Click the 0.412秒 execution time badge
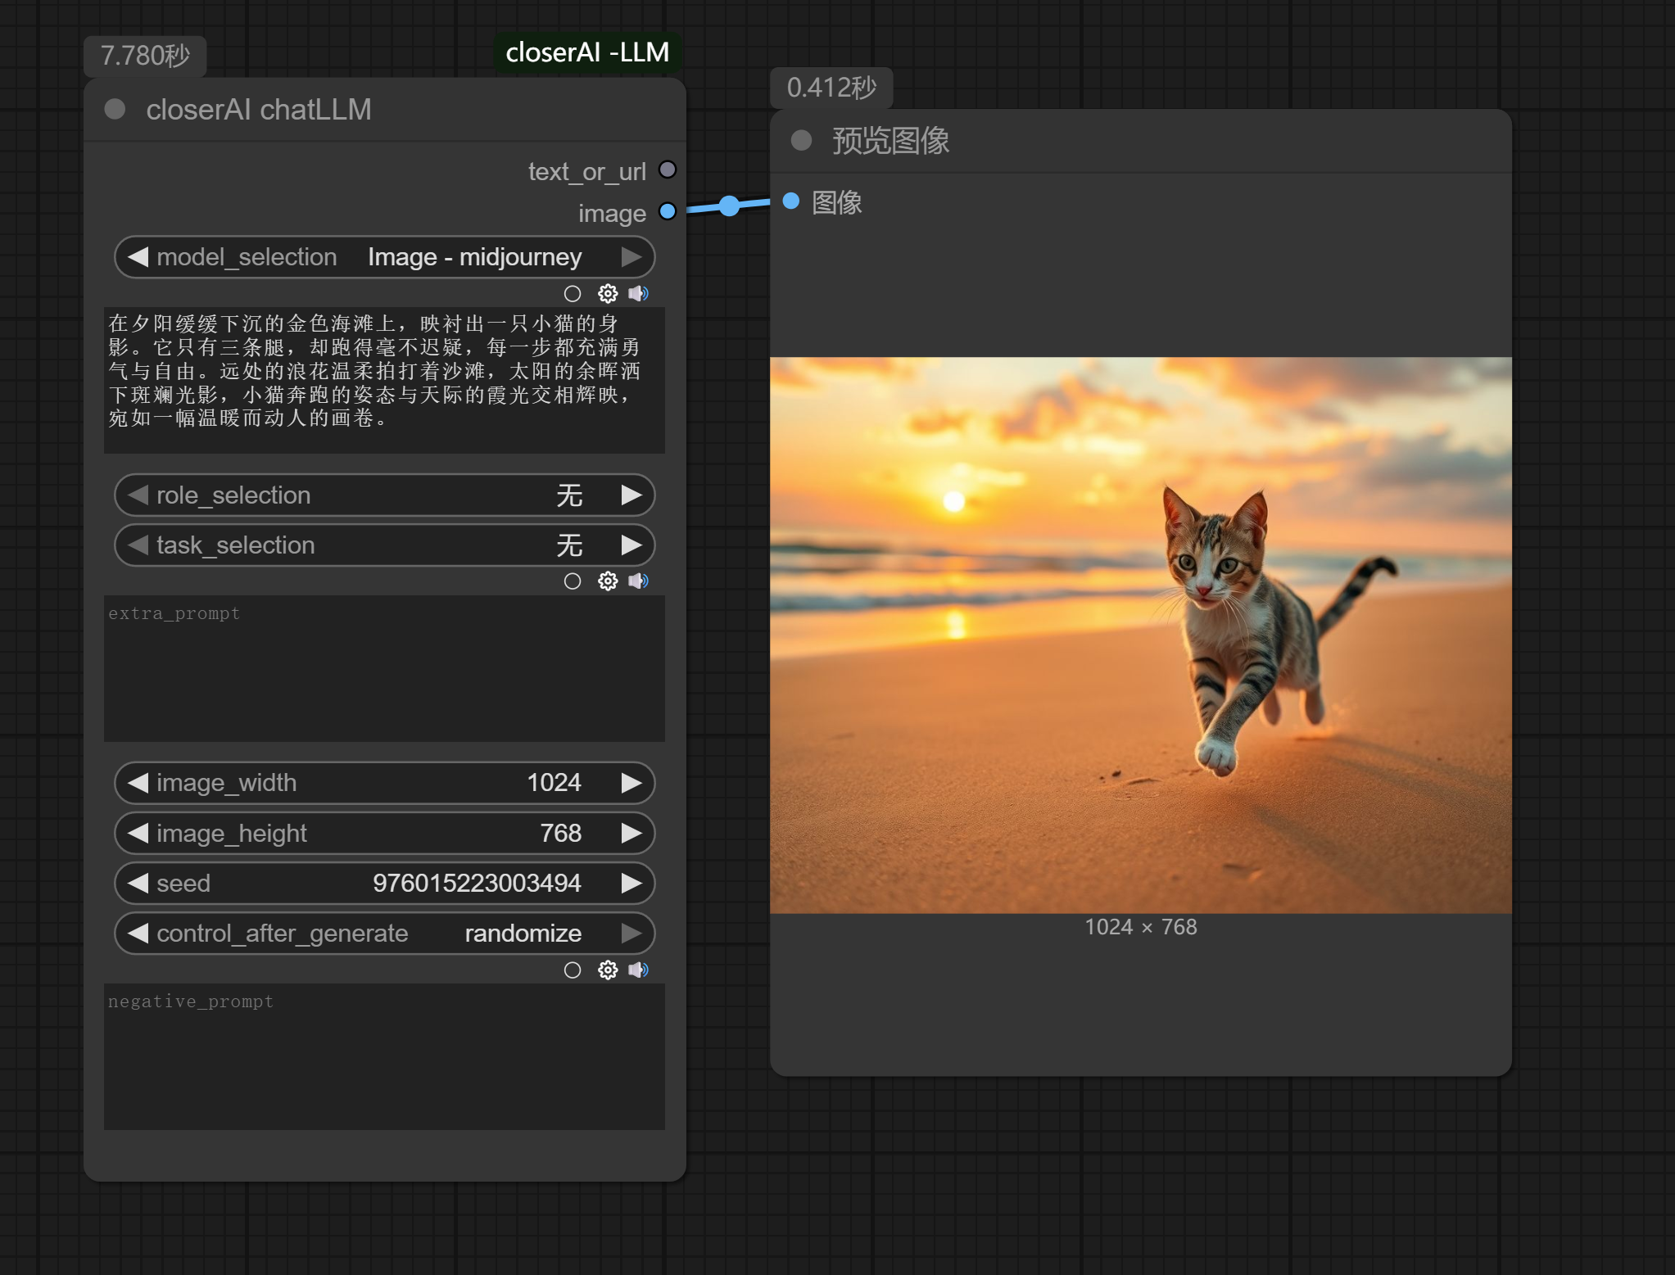 pos(831,88)
